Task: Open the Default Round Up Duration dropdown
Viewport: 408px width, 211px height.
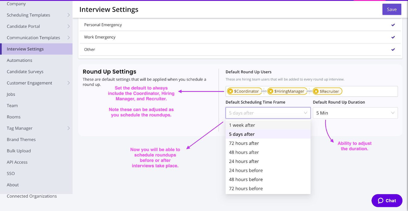Action: pos(355,113)
